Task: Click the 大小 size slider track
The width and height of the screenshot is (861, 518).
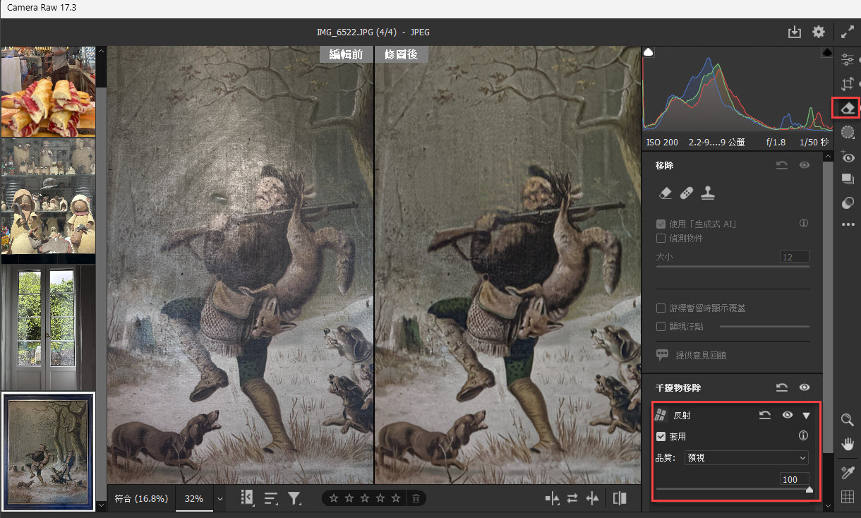Action: pyautogui.click(x=733, y=267)
